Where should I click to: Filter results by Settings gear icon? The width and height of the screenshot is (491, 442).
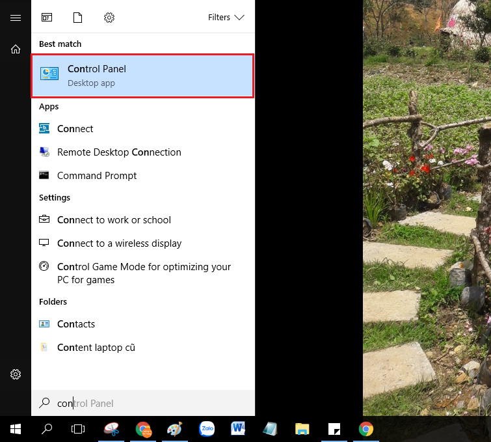pos(109,18)
